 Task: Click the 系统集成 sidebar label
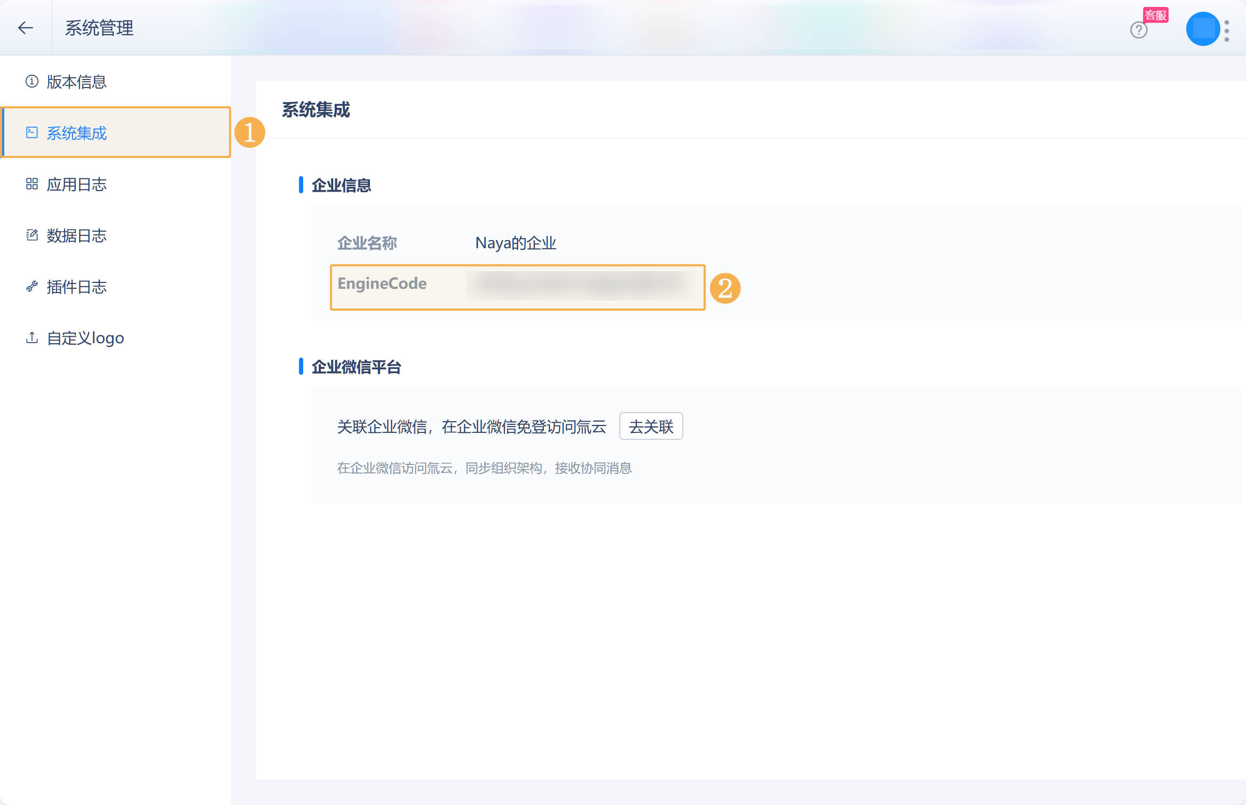[x=76, y=133]
